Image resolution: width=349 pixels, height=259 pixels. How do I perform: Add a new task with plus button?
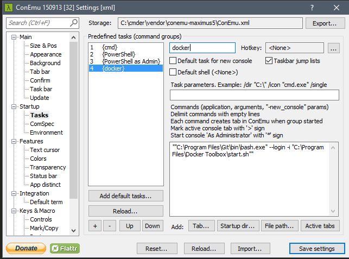click(95, 226)
